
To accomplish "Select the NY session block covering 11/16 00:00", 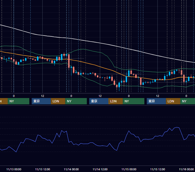I will [188, 101].
